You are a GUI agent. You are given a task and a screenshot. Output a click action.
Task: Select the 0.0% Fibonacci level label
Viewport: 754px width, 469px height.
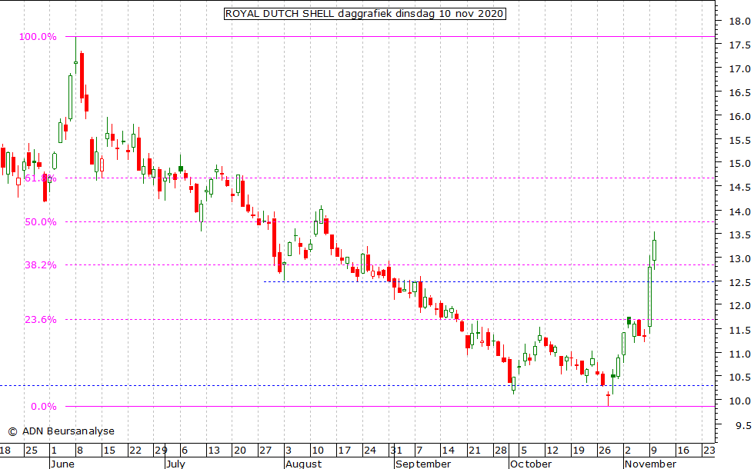click(44, 407)
